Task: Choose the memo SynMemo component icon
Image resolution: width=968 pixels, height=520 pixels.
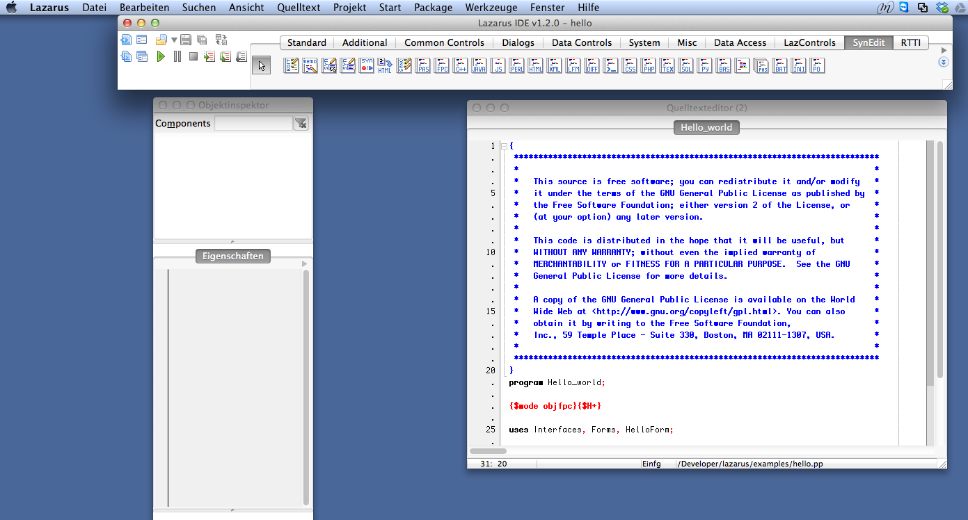Action: pos(310,66)
